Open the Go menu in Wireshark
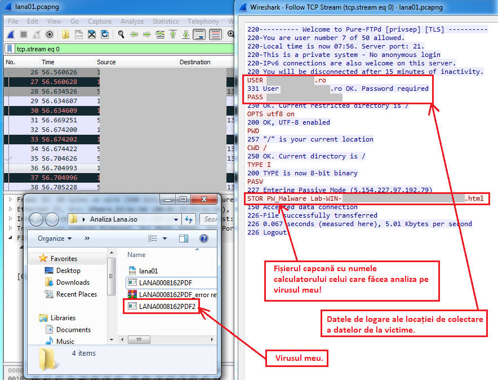This screenshot has width=498, height=380. click(74, 21)
